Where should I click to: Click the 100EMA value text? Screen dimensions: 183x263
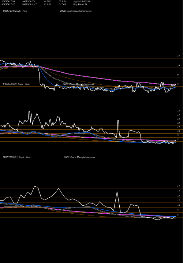click(29, 1)
